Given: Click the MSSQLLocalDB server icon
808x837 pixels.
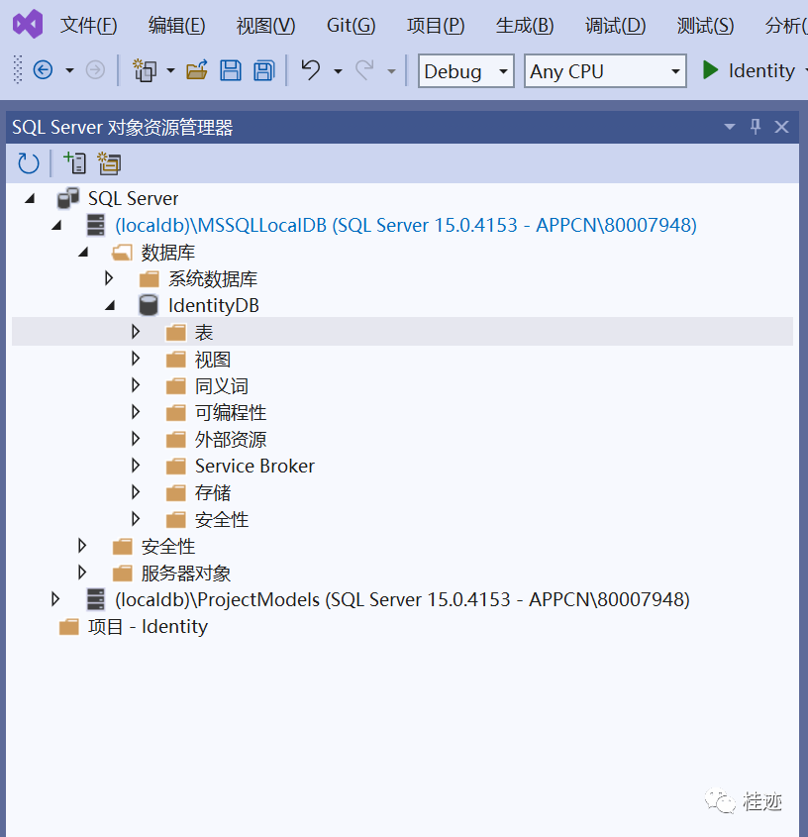Looking at the screenshot, I should 95,225.
